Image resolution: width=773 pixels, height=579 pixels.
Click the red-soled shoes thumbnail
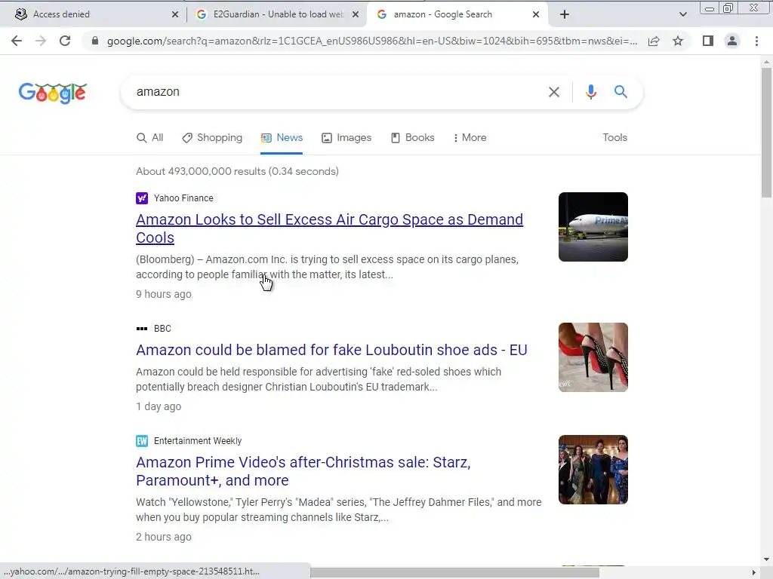pyautogui.click(x=593, y=357)
